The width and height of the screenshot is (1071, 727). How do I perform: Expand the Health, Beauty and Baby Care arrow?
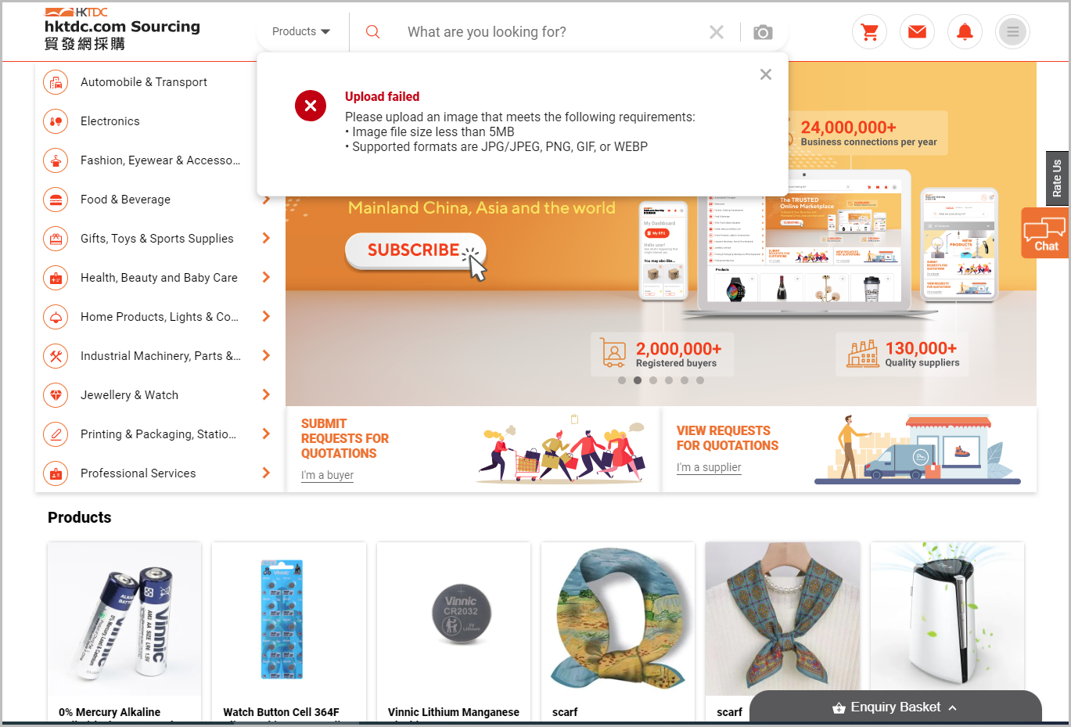[266, 277]
